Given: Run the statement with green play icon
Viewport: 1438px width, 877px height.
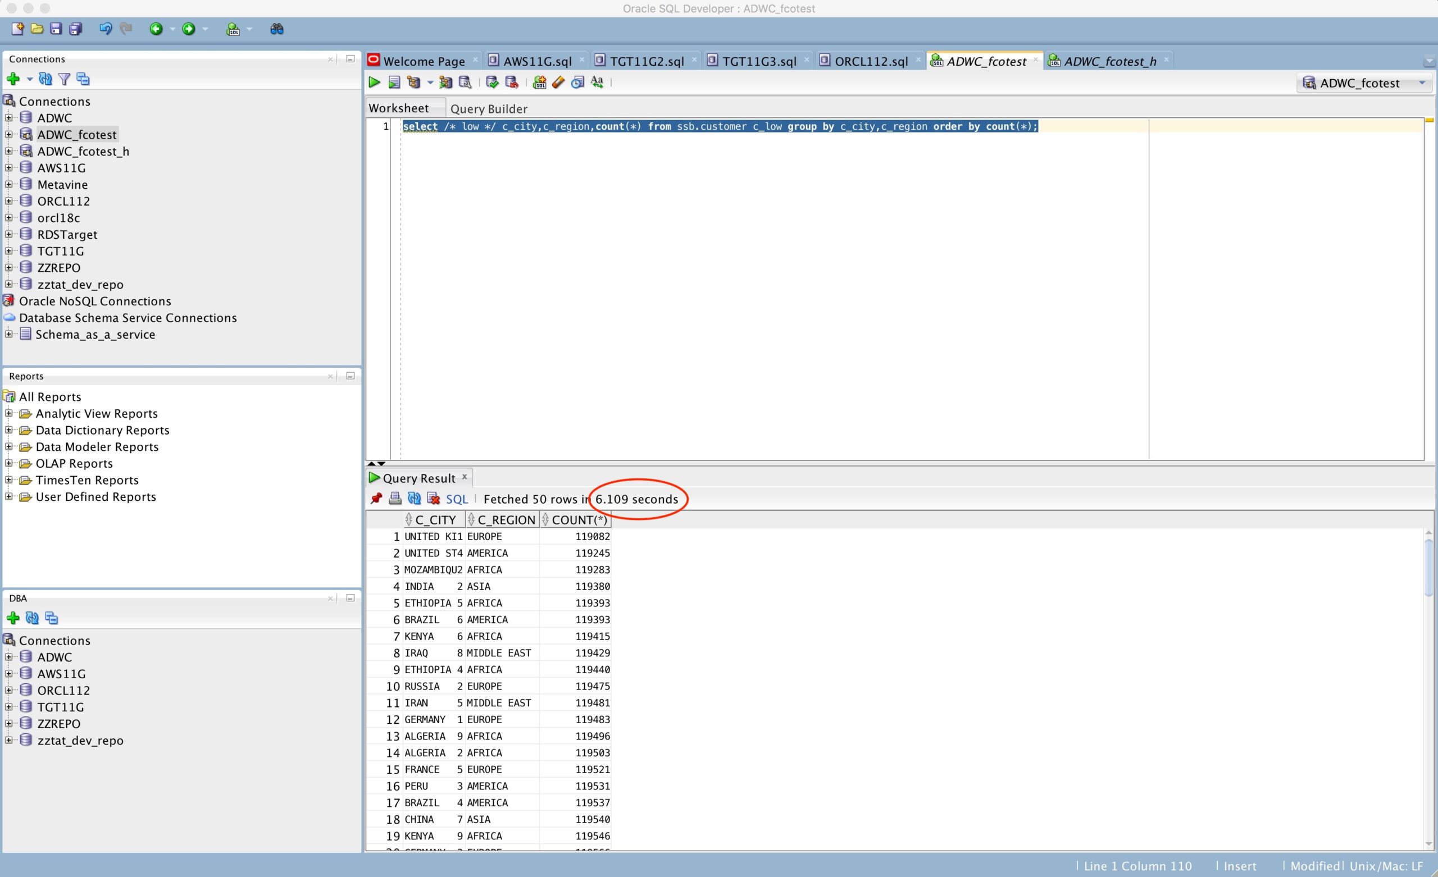Looking at the screenshot, I should [x=374, y=83].
